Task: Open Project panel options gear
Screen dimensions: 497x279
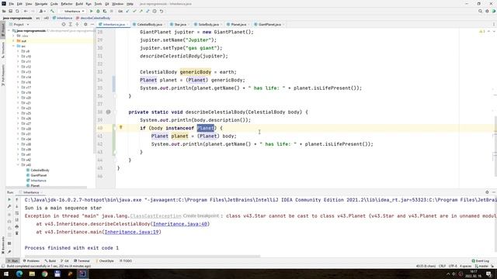Action: coord(85,24)
